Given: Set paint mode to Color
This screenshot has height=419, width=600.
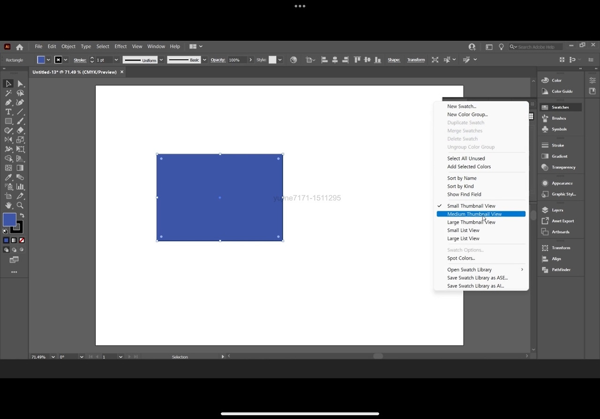Looking at the screenshot, I should 6,240.
